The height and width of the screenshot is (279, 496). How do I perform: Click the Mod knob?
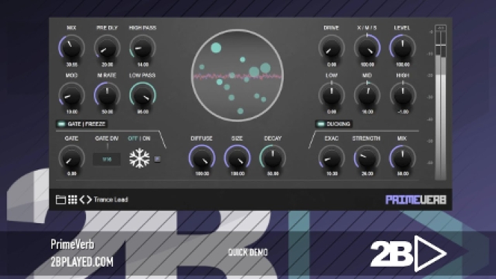pyautogui.click(x=72, y=95)
